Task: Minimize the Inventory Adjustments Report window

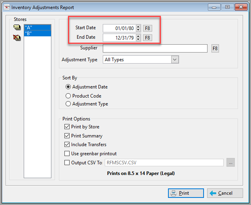Action: [214, 7]
